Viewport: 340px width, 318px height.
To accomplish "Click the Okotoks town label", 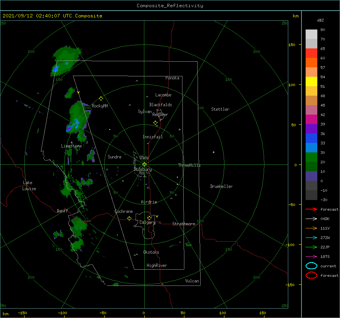I will (x=151, y=252).
